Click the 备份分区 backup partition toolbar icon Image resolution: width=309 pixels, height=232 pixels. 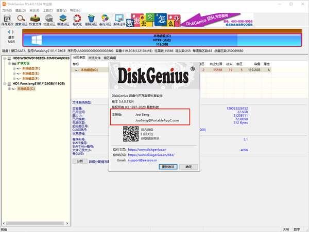[x=105, y=19]
